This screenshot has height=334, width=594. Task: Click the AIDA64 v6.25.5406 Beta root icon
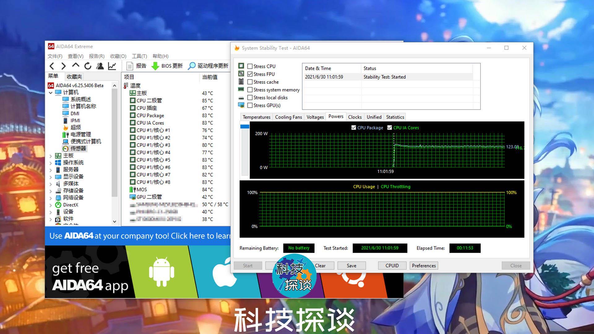(x=51, y=85)
